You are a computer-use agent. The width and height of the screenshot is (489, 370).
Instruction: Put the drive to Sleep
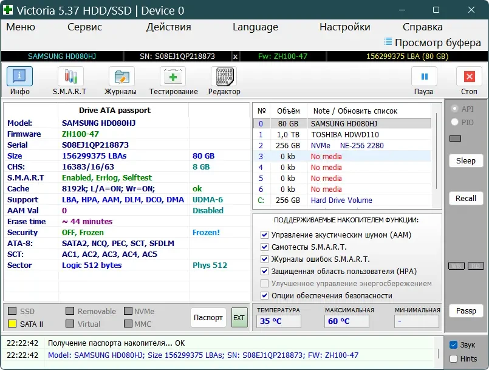tap(465, 160)
